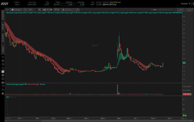Click the crosshair target sidebar icon
Viewport: 194px width, 122px height.
[3, 57]
